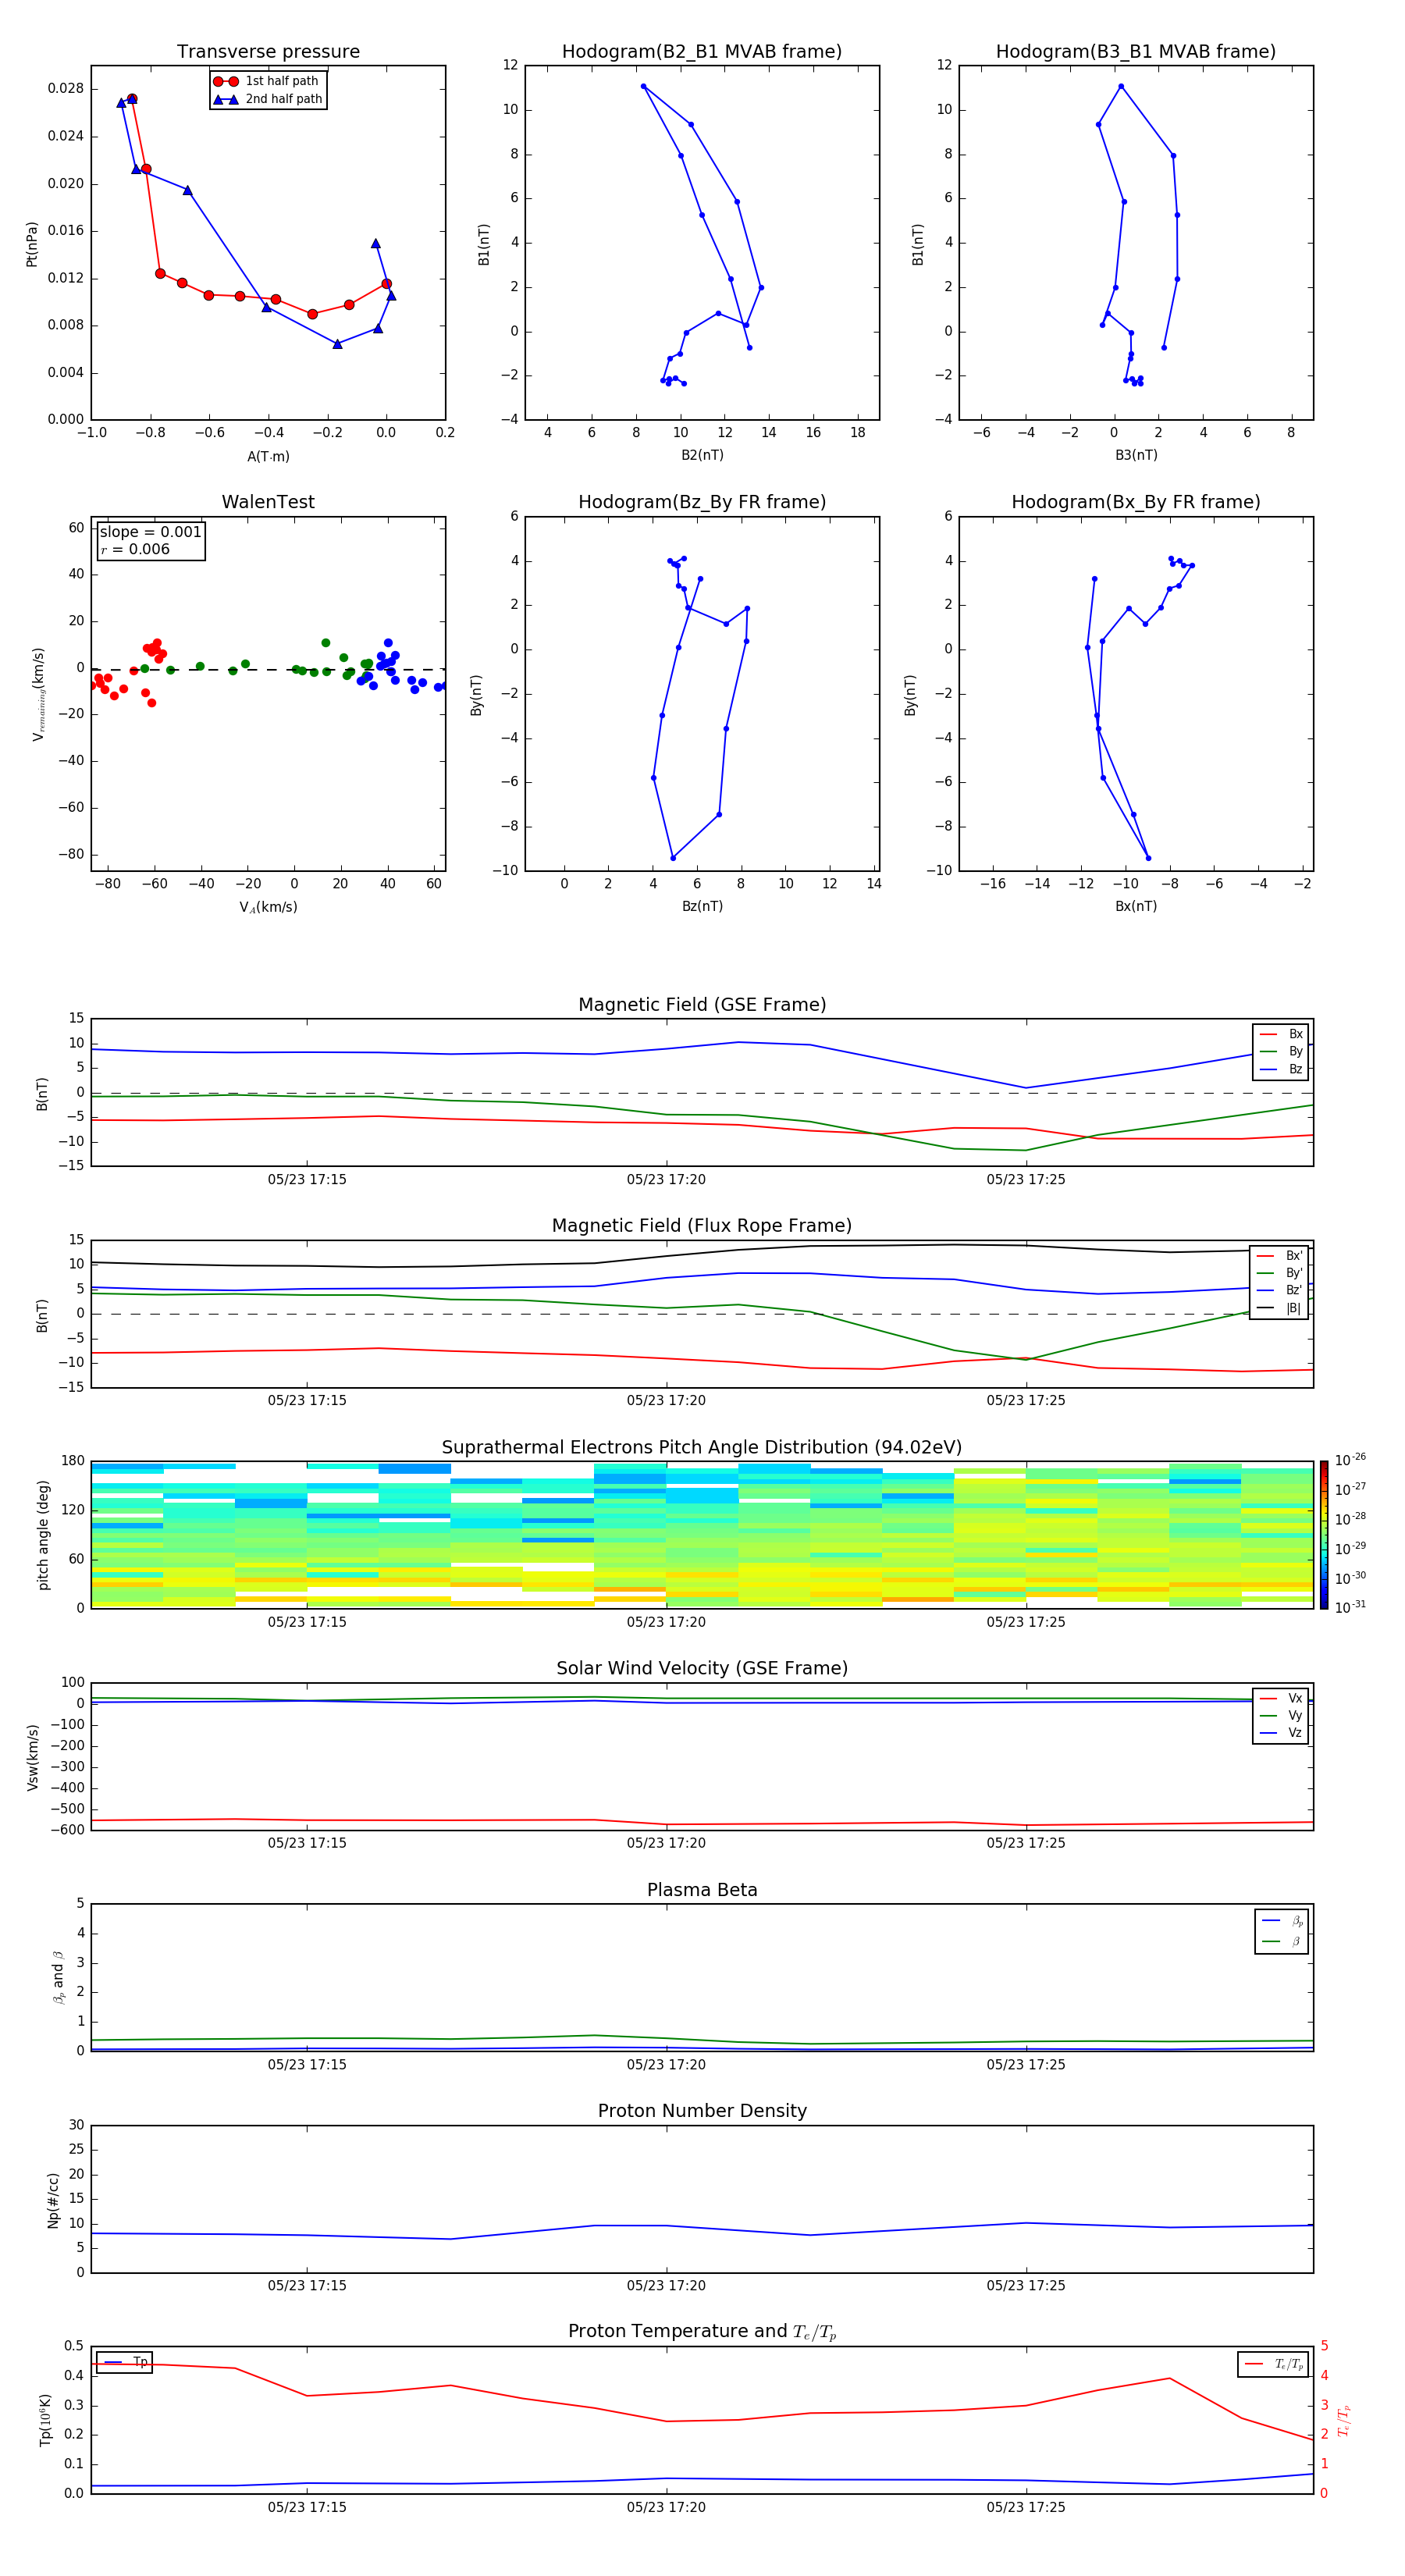Click the "05/23 17:15" tick under GSE magnetic field

(x=307, y=1179)
